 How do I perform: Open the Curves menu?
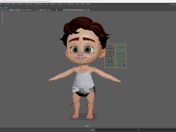[46, 4]
